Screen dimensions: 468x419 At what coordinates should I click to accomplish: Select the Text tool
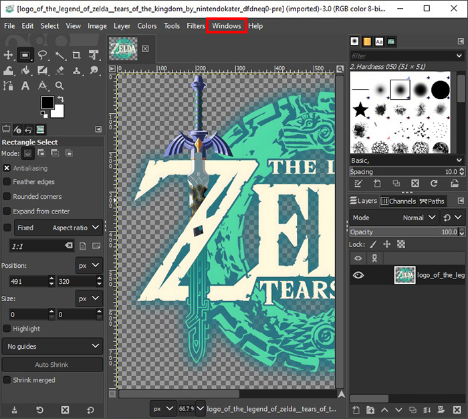[x=25, y=86]
